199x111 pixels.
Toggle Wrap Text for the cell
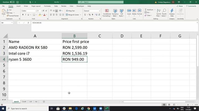click(x=71, y=11)
